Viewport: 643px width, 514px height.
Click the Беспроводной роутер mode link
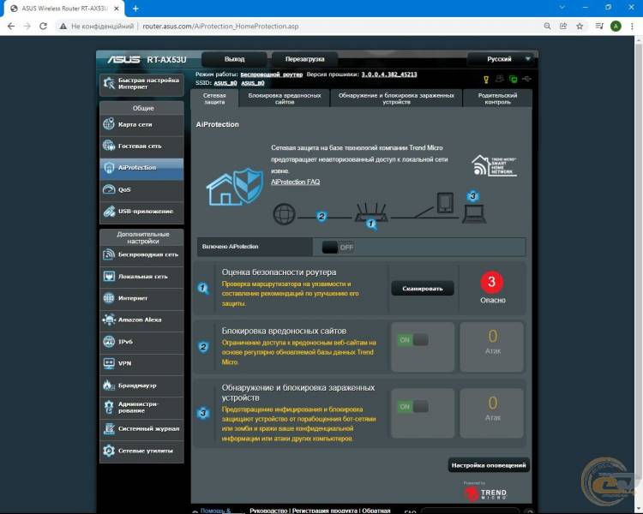click(x=272, y=75)
